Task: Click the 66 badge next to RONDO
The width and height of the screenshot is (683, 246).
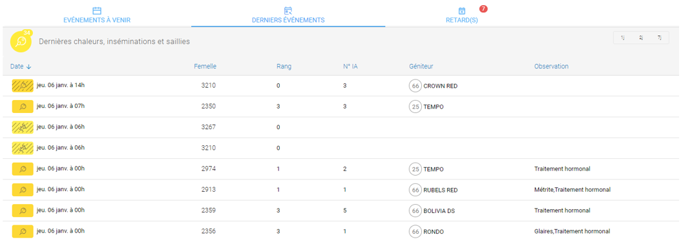Action: (415, 232)
